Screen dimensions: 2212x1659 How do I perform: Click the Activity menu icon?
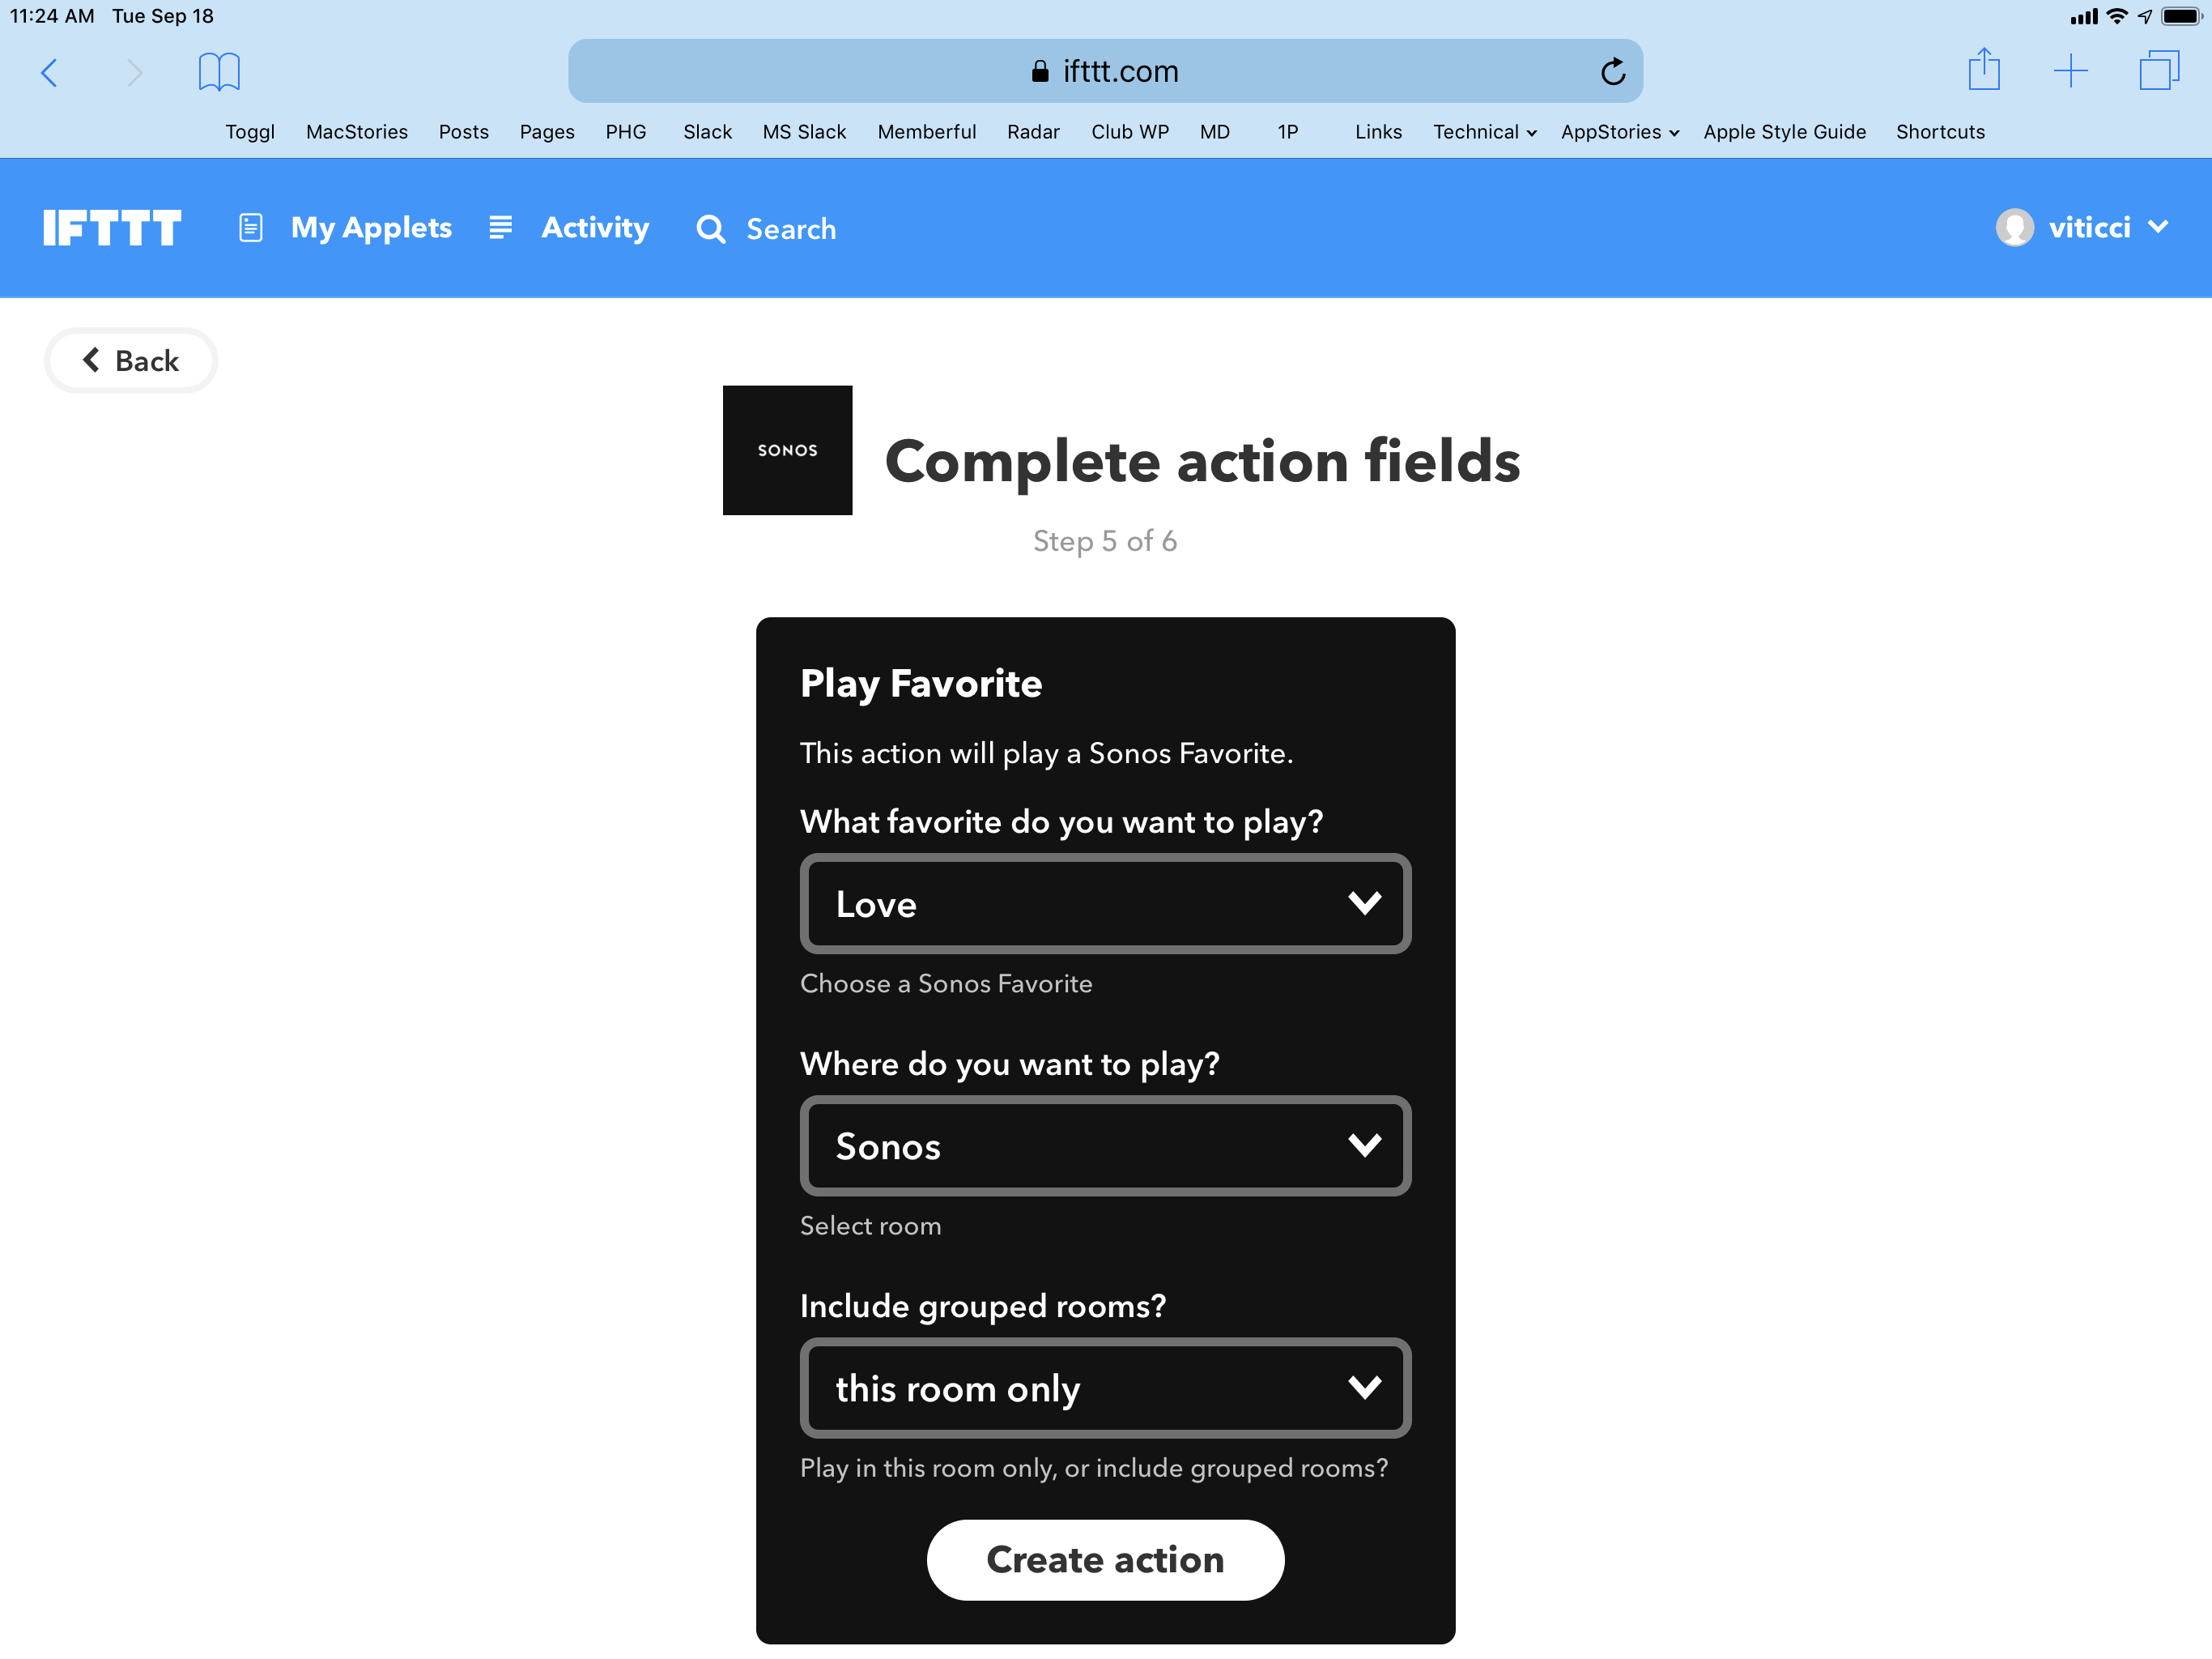coord(504,228)
